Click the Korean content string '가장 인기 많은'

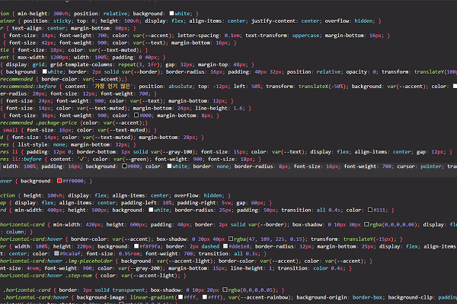tap(113, 87)
